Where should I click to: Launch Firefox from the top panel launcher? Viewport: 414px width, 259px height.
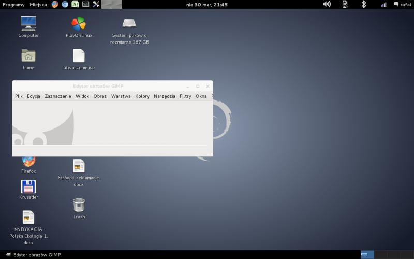[x=55, y=4]
